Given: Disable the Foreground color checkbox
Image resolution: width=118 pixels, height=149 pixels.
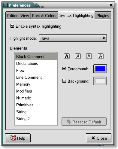Looking at the screenshot, I should click(x=64, y=68).
